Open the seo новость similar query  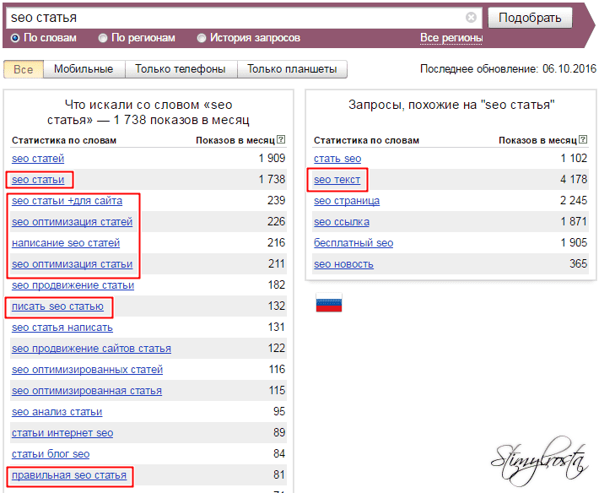click(x=343, y=264)
